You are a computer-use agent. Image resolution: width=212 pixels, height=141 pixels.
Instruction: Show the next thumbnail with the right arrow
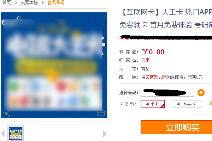click(105, 134)
